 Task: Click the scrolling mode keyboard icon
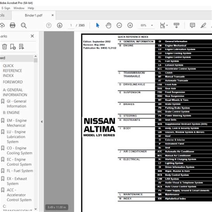tap(176, 25)
